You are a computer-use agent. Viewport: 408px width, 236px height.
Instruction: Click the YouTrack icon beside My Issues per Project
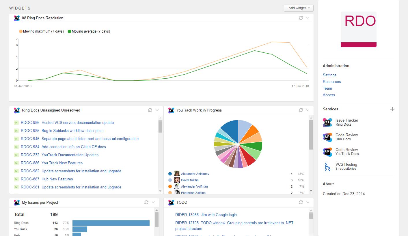(x=17, y=203)
